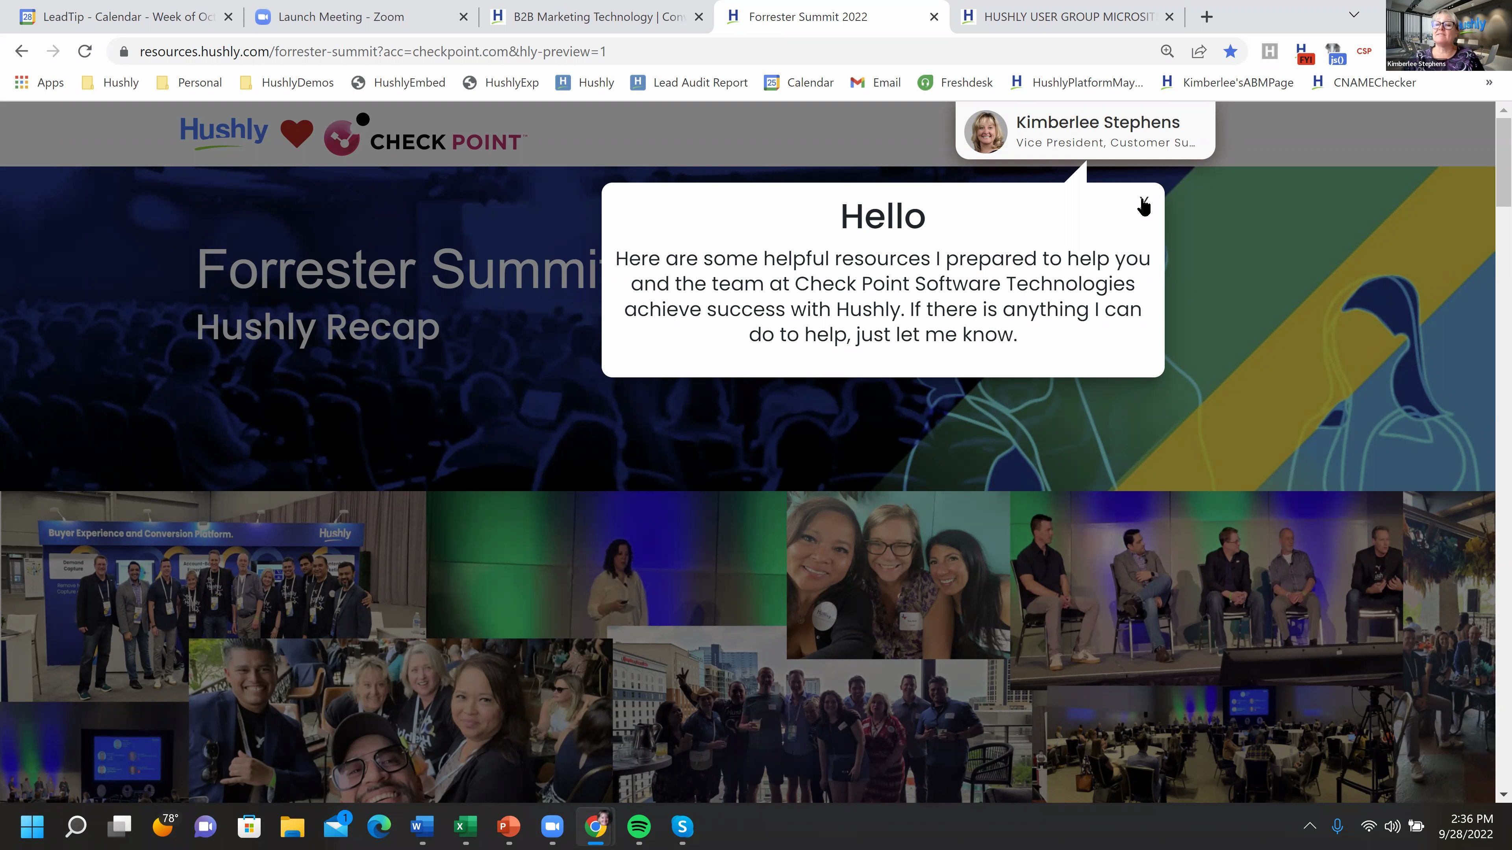
Task: Click the back navigation arrow
Action: click(21, 52)
